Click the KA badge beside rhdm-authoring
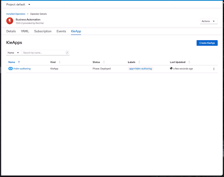 10,69
